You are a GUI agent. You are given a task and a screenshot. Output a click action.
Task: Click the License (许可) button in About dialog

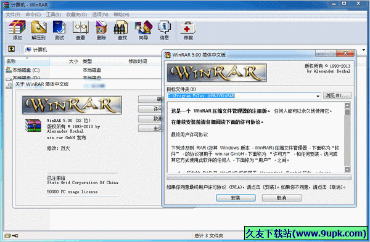150,108
